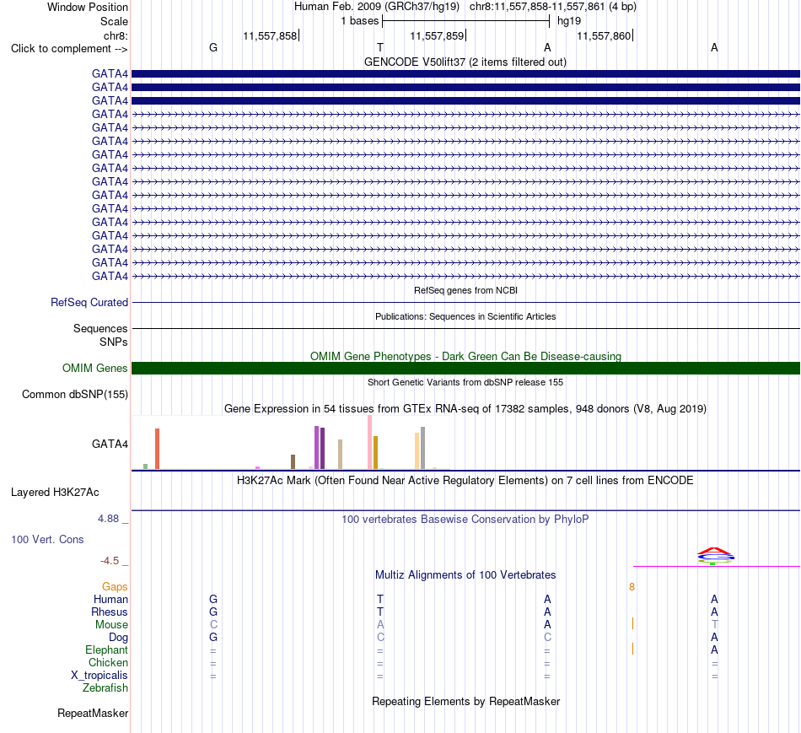
Task: Click the tall red-orange GTEx expression bar
Action: point(158,448)
